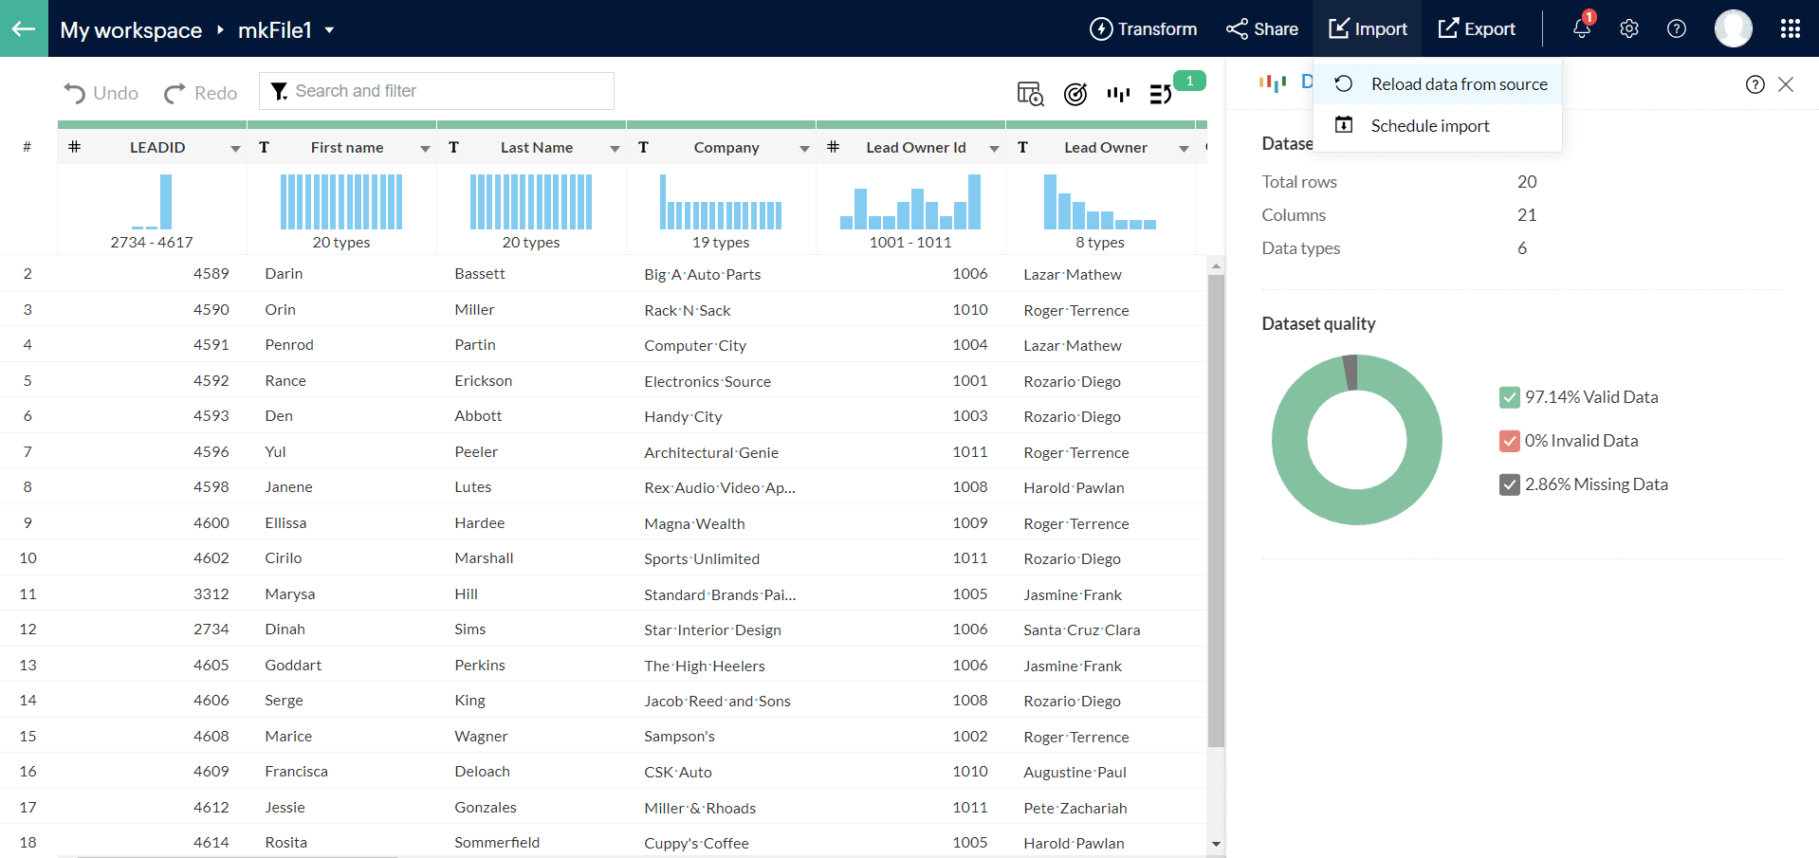Toggle the Missing Data checkbox
The height and width of the screenshot is (858, 1819).
[1509, 484]
